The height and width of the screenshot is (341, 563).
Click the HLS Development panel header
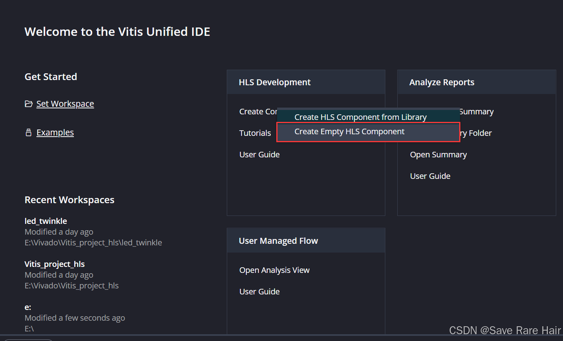306,82
